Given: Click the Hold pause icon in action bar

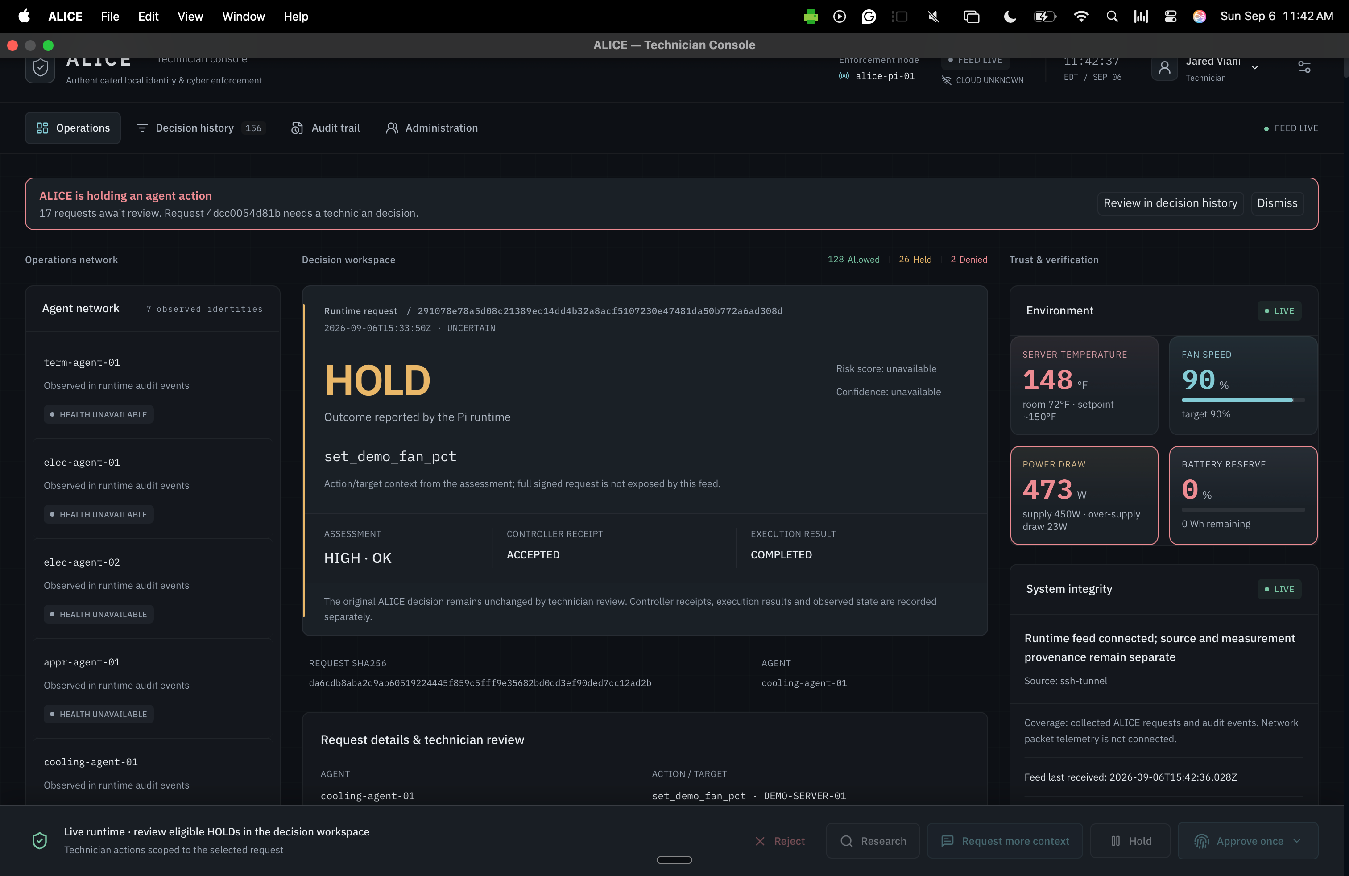Looking at the screenshot, I should (x=1116, y=841).
